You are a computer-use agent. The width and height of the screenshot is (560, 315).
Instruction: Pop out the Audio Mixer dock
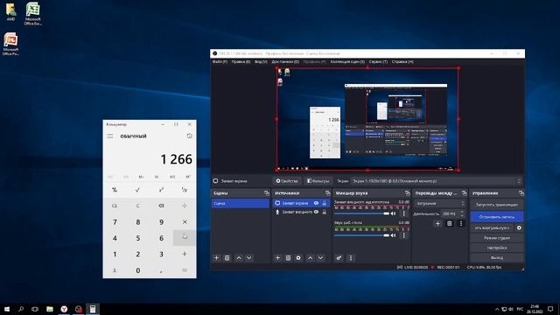click(407, 192)
